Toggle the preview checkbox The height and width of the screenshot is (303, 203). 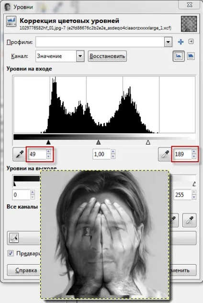tap(11, 253)
